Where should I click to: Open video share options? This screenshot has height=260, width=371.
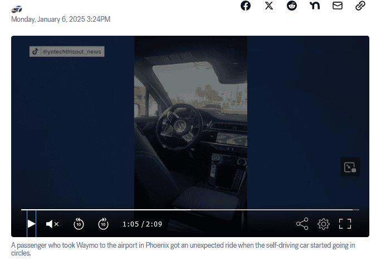302,224
